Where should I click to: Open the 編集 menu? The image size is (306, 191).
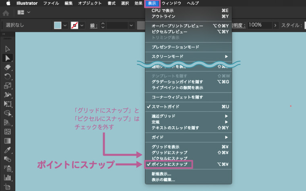[69, 3]
